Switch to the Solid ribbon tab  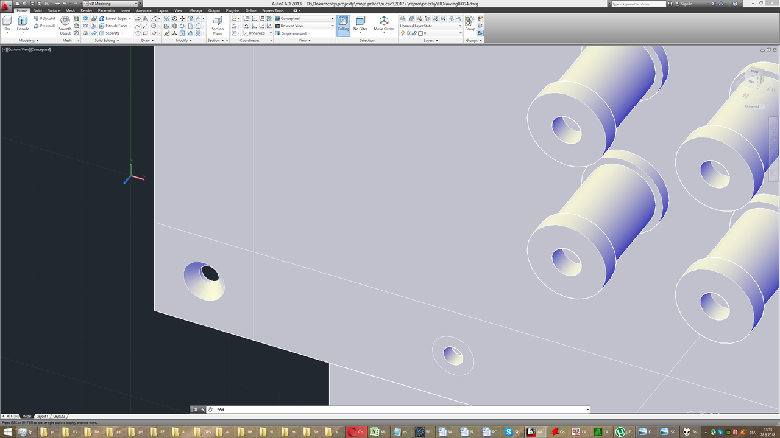(x=38, y=10)
